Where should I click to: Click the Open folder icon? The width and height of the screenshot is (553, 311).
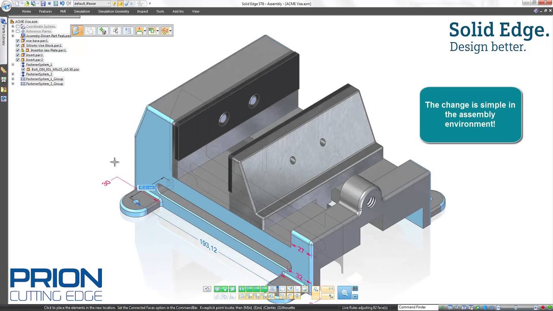[x=27, y=3]
